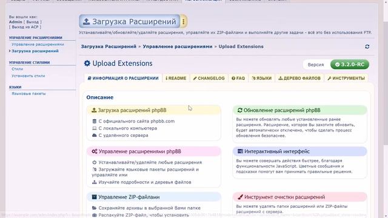388x218 pixels.
Task: Click archive icon in Управление ZIP-файлами header
Action: point(95,197)
